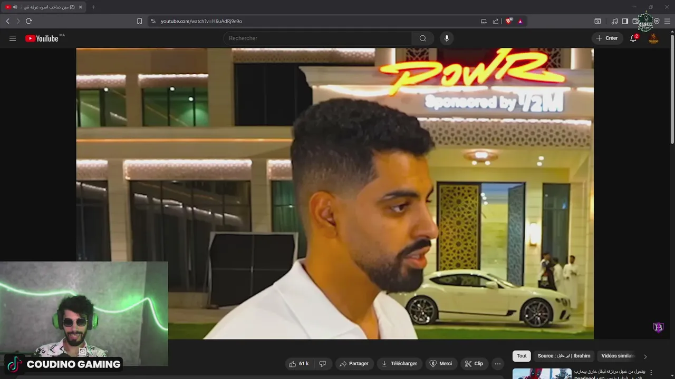Open a new browser tab
The height and width of the screenshot is (379, 675).
pos(93,7)
